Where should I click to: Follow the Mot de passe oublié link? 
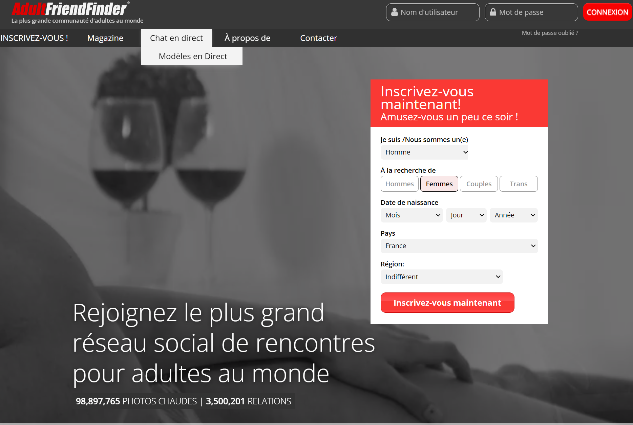pyautogui.click(x=550, y=33)
